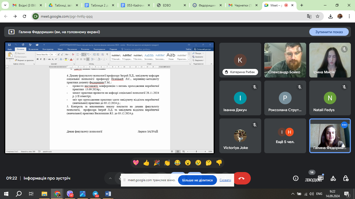Click the Більше не ділитися button
Viewport: 355px width, 199px height.
click(x=197, y=180)
